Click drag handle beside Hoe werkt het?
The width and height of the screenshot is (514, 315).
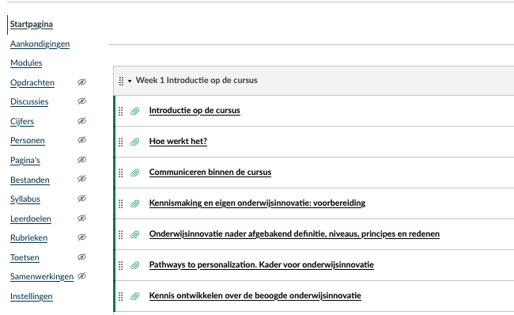coord(121,142)
